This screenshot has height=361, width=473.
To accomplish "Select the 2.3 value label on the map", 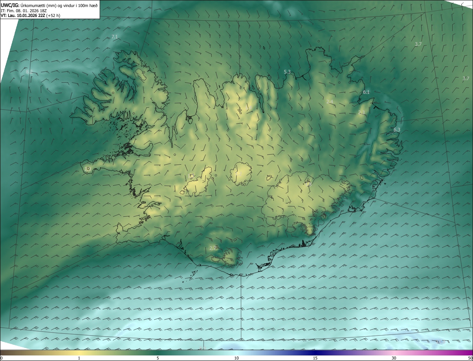I will click(361, 112).
